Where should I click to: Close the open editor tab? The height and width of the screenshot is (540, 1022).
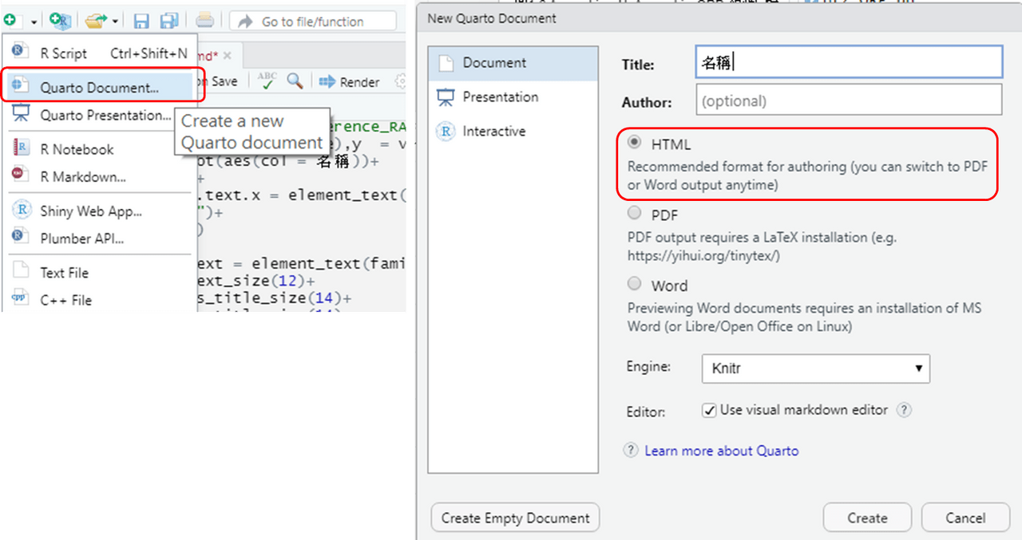point(227,56)
